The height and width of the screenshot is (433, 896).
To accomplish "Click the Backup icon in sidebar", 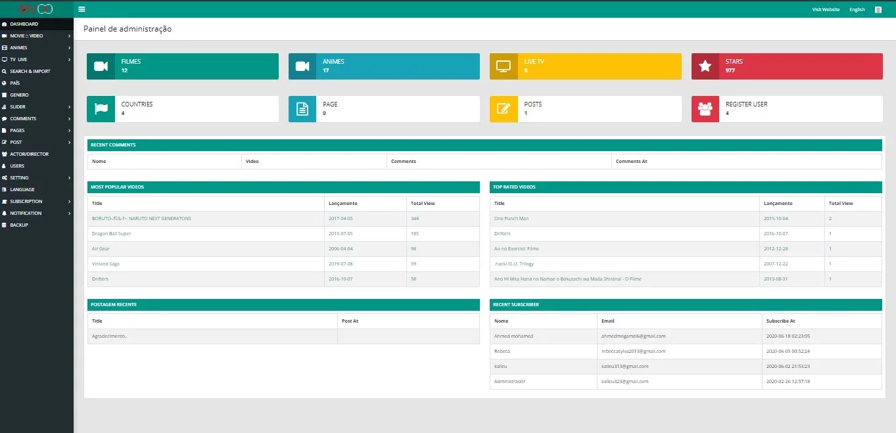I will pyautogui.click(x=5, y=225).
